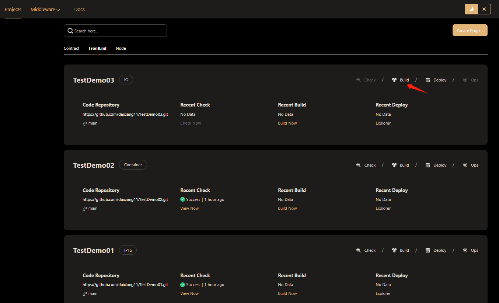Click the TestDemo03 project title
Image resolution: width=499 pixels, height=303 pixels.
click(94, 80)
